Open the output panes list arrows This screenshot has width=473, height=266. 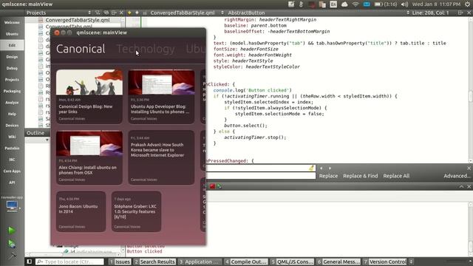pyautogui.click(x=411, y=262)
